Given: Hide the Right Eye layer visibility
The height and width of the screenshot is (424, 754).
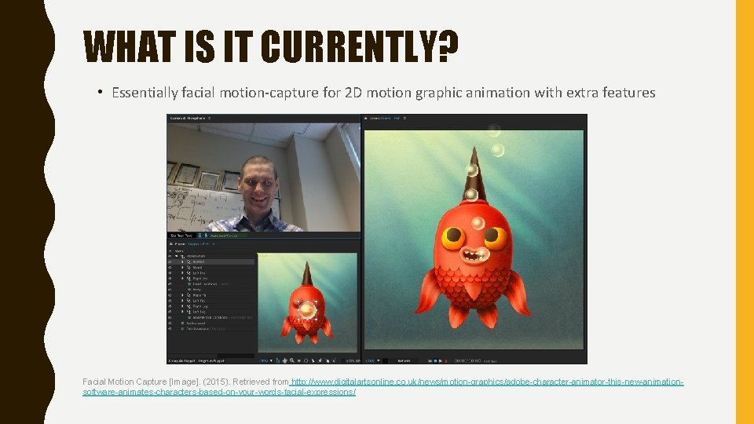Looking at the screenshot, I should (x=170, y=278).
